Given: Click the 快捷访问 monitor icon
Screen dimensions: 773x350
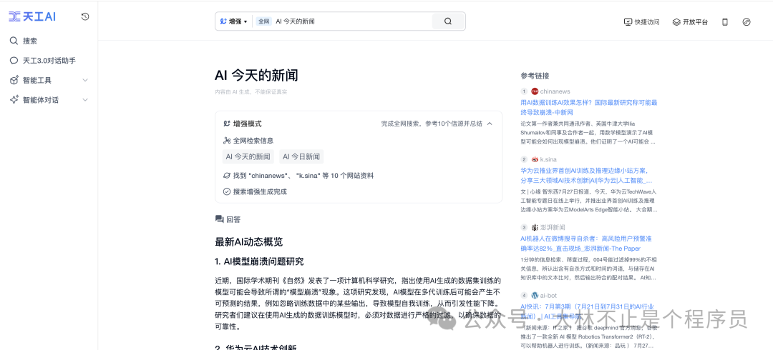Looking at the screenshot, I should point(628,22).
